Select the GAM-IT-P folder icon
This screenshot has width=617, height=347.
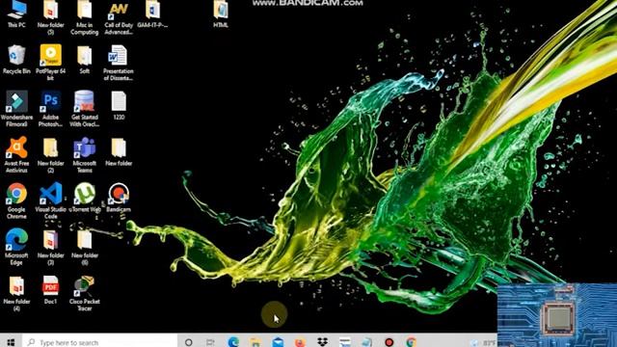point(152,14)
